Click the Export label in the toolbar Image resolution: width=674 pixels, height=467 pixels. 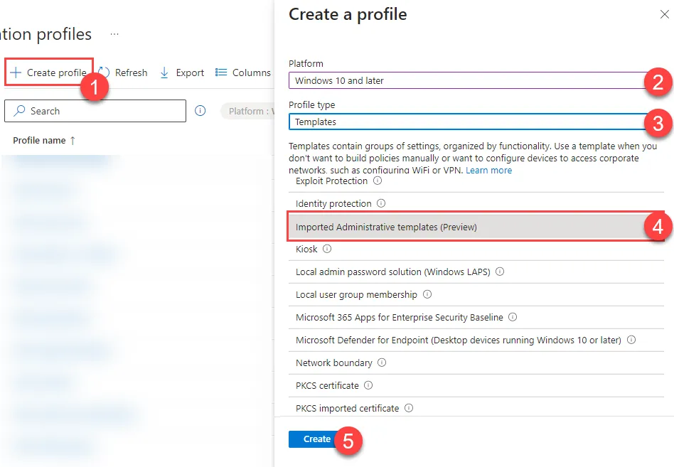(x=190, y=73)
